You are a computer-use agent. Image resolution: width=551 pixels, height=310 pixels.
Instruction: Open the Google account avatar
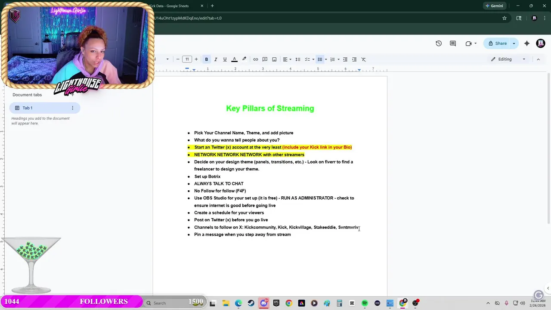click(541, 43)
